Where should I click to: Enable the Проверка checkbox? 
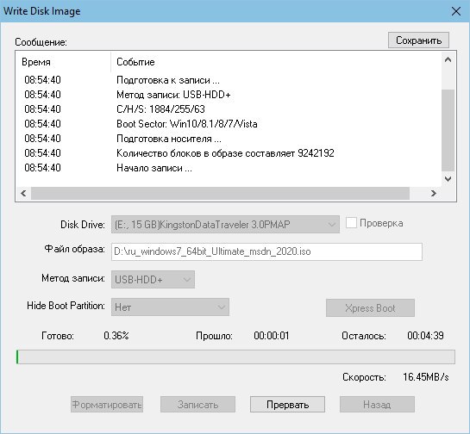tap(351, 223)
